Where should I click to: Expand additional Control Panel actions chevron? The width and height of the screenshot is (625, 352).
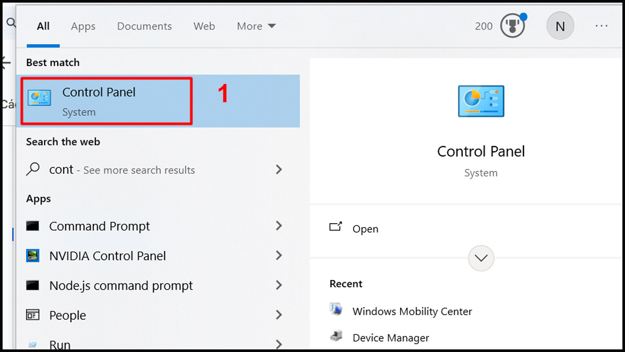(x=481, y=258)
